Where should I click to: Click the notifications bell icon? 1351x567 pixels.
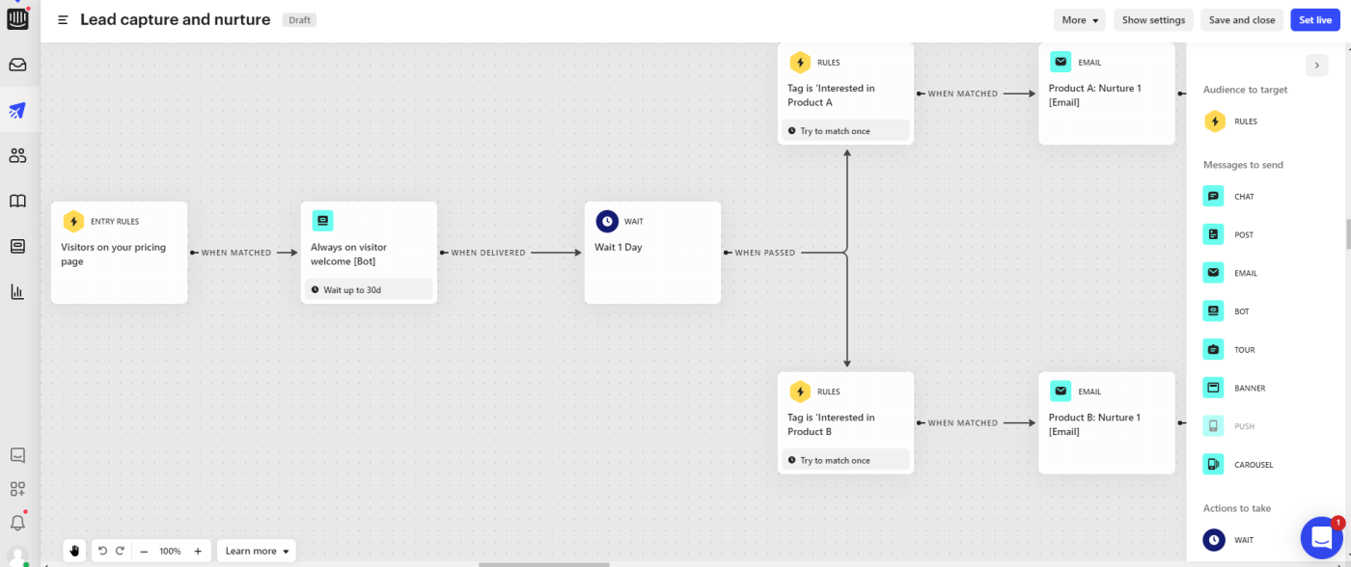tap(17, 522)
